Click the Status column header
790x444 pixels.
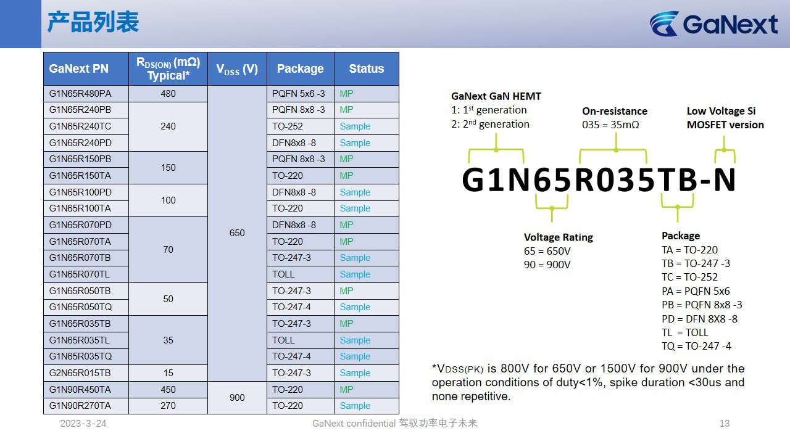(366, 68)
